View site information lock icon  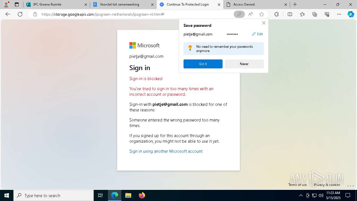tap(35, 14)
